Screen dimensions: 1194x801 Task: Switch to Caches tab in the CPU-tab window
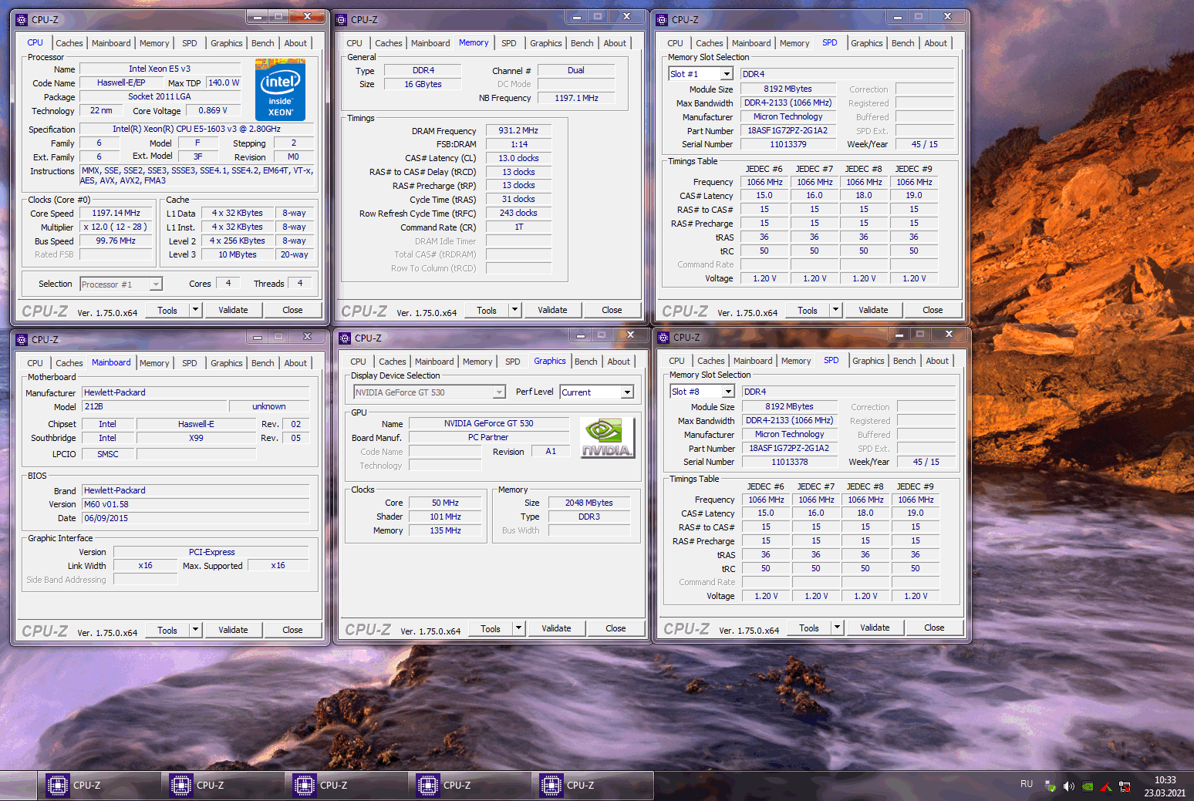[x=69, y=43]
